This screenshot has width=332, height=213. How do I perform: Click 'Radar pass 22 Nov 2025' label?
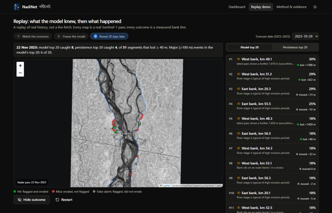tap(32, 182)
